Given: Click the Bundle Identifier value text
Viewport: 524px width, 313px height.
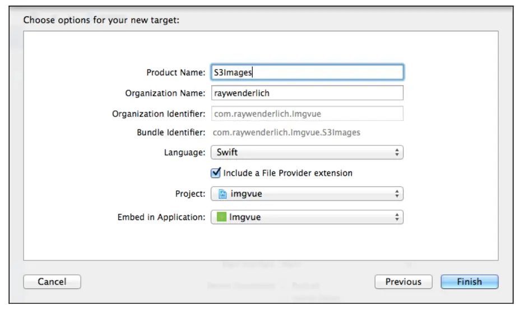Looking at the screenshot, I should (x=286, y=133).
